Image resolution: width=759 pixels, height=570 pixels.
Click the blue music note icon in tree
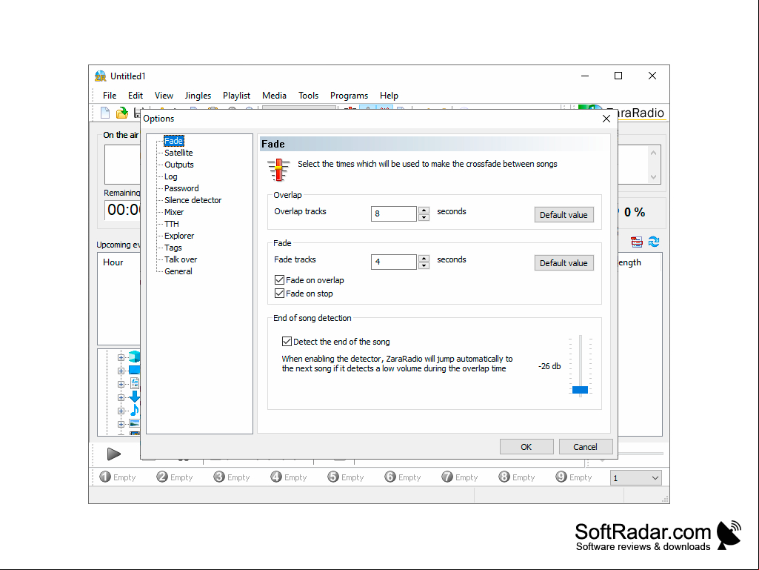pos(135,411)
